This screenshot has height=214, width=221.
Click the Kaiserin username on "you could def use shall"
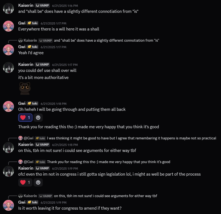pyautogui.click(x=26, y=65)
